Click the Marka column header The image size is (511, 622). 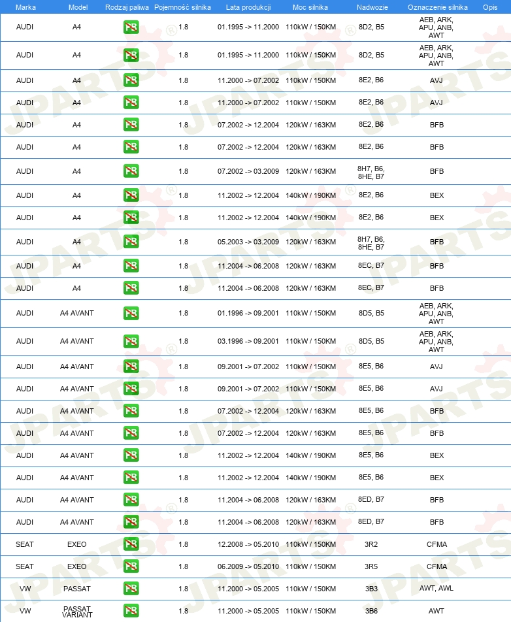pos(25,7)
